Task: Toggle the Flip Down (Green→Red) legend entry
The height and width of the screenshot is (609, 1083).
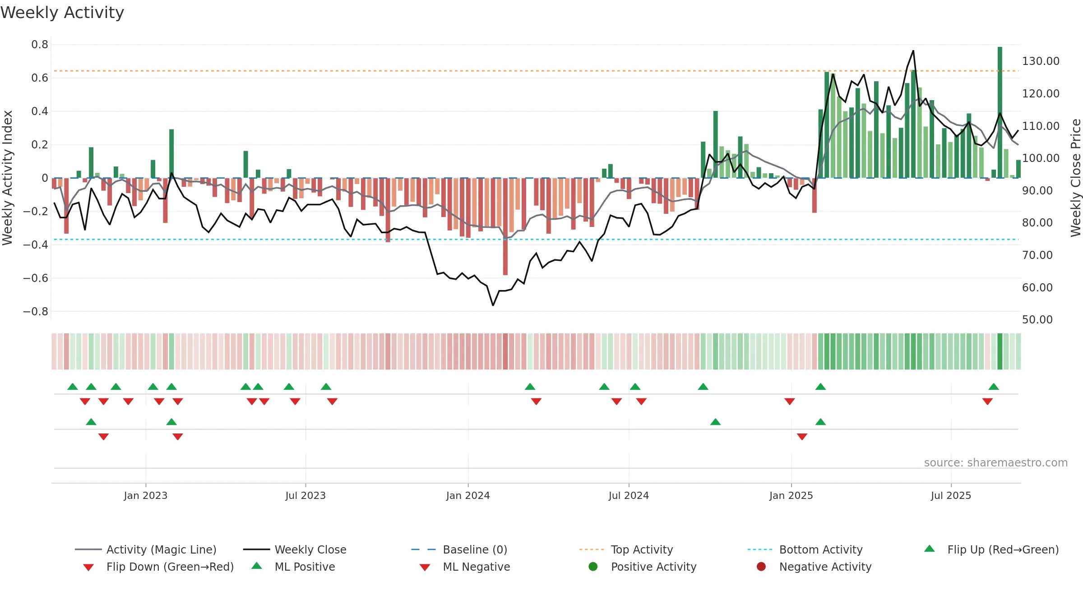Action: tap(158, 567)
